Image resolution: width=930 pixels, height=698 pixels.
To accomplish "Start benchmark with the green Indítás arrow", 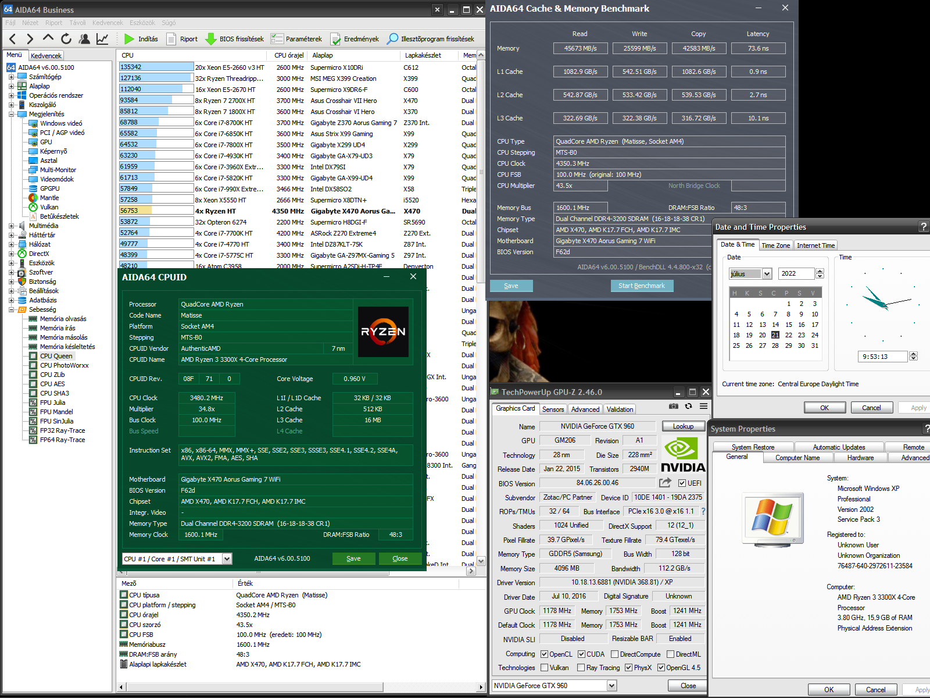I will coord(129,39).
